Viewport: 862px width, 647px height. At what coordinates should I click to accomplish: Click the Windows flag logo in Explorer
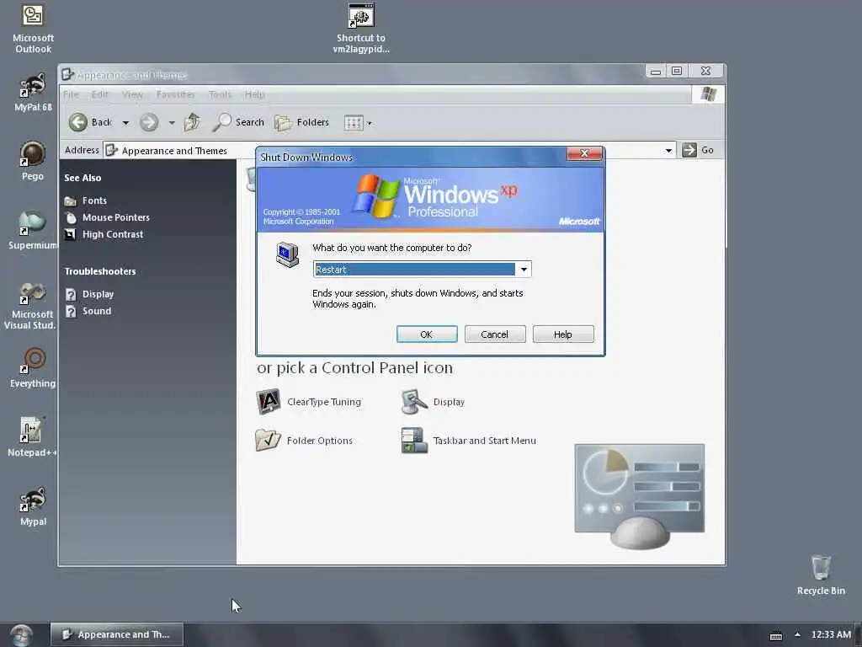pyautogui.click(x=708, y=94)
